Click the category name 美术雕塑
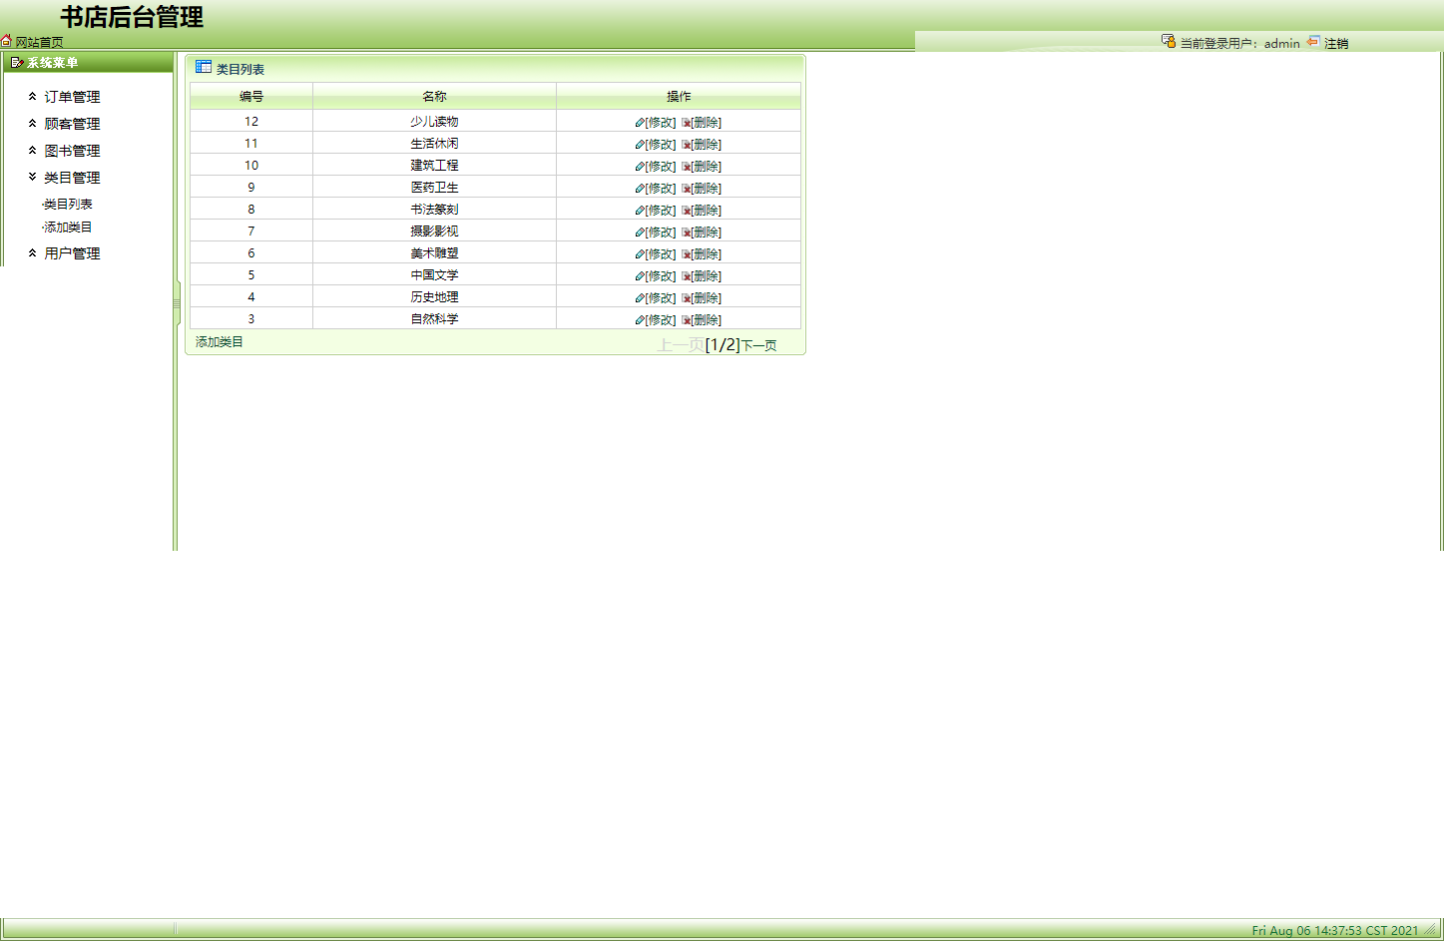This screenshot has width=1444, height=941. point(435,253)
